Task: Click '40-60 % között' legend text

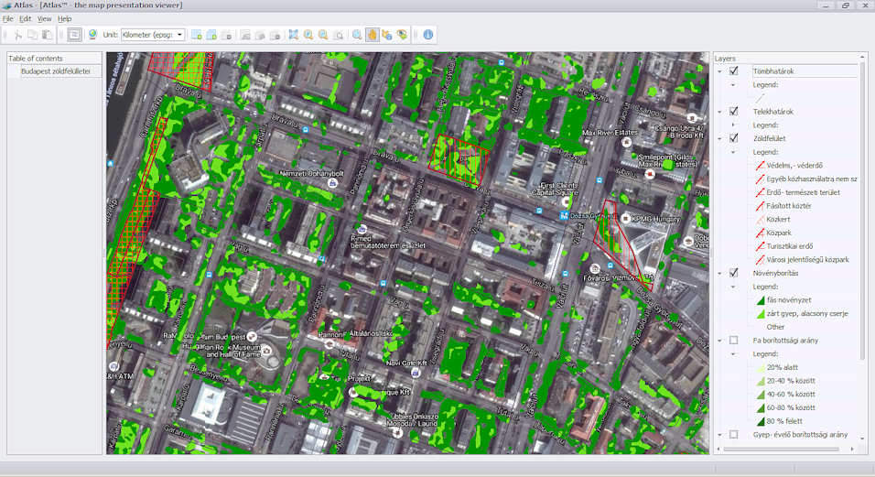Action: (791, 395)
